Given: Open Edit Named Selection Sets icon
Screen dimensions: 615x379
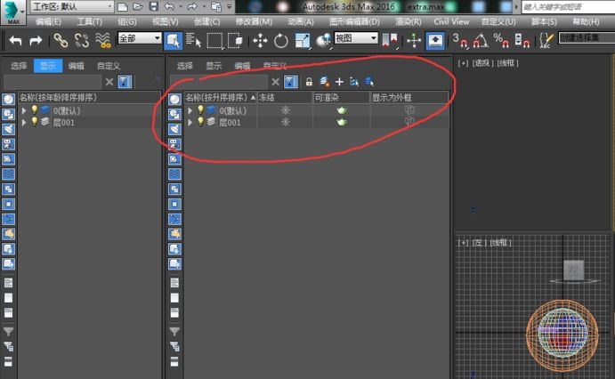Looking at the screenshot, I should [546, 41].
